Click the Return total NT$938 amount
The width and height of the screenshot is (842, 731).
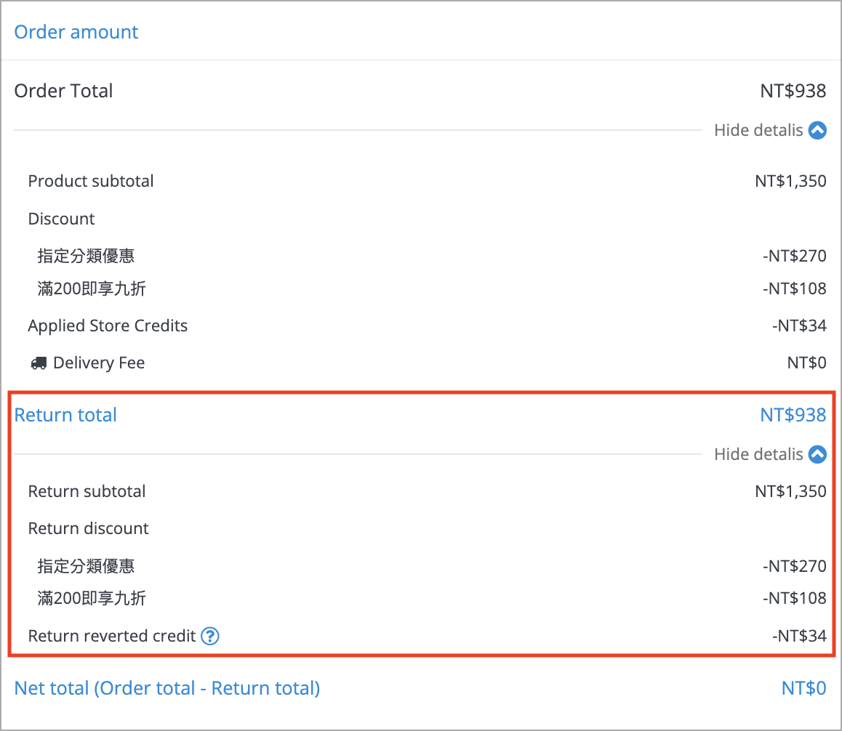pyautogui.click(x=793, y=415)
